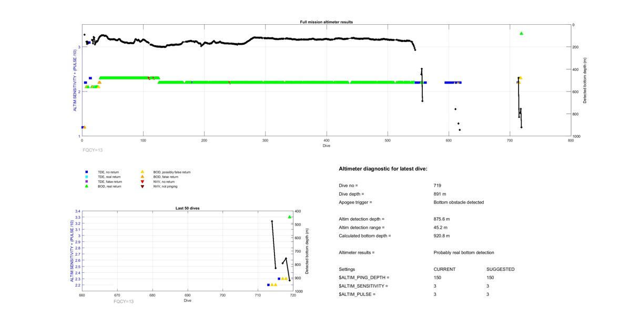Viewport: 631px width, 327px height.
Task: Click the value '920.8 m'
Action: coord(442,236)
